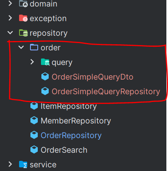The image size is (168, 171).
Task: Click the OrderSimpleQueryDto class icon
Action: (x=45, y=76)
